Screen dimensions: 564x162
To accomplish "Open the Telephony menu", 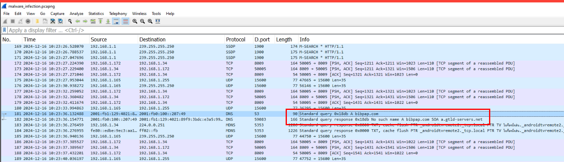I will click(118, 13).
